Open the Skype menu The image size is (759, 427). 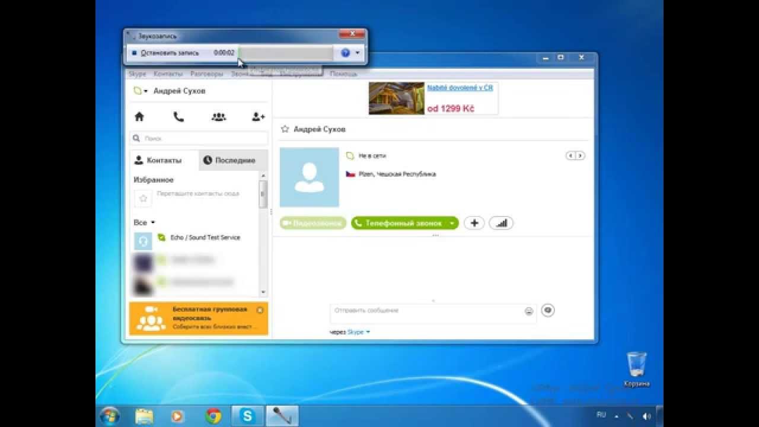tap(137, 74)
